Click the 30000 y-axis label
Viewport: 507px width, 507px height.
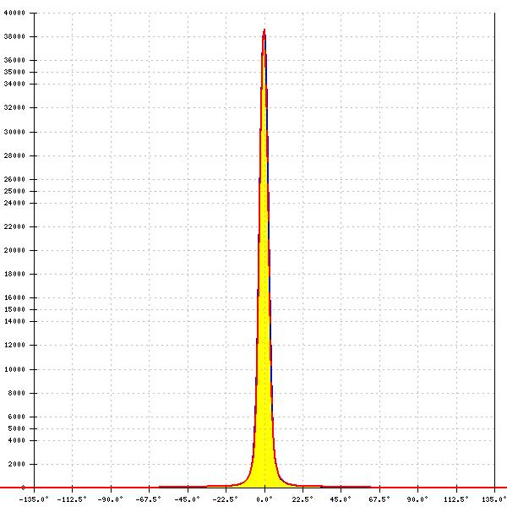[14, 132]
